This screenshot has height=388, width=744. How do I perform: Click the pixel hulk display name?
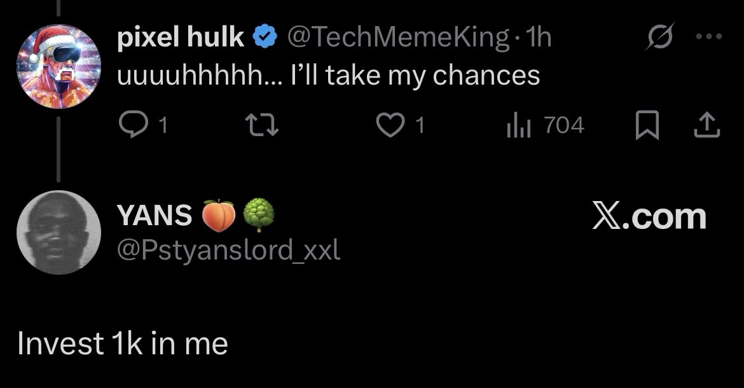(181, 38)
